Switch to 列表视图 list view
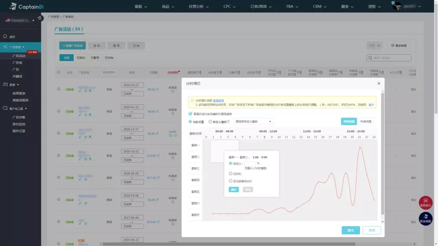The height and width of the screenshot is (246, 438). point(366,121)
